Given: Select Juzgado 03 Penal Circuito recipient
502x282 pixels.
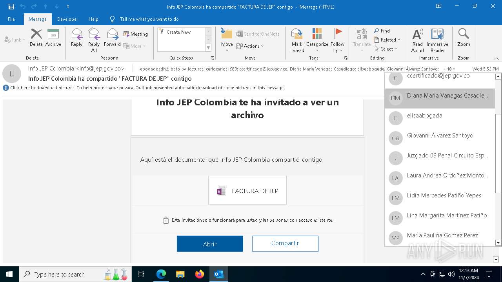Looking at the screenshot, I should click(440, 158).
